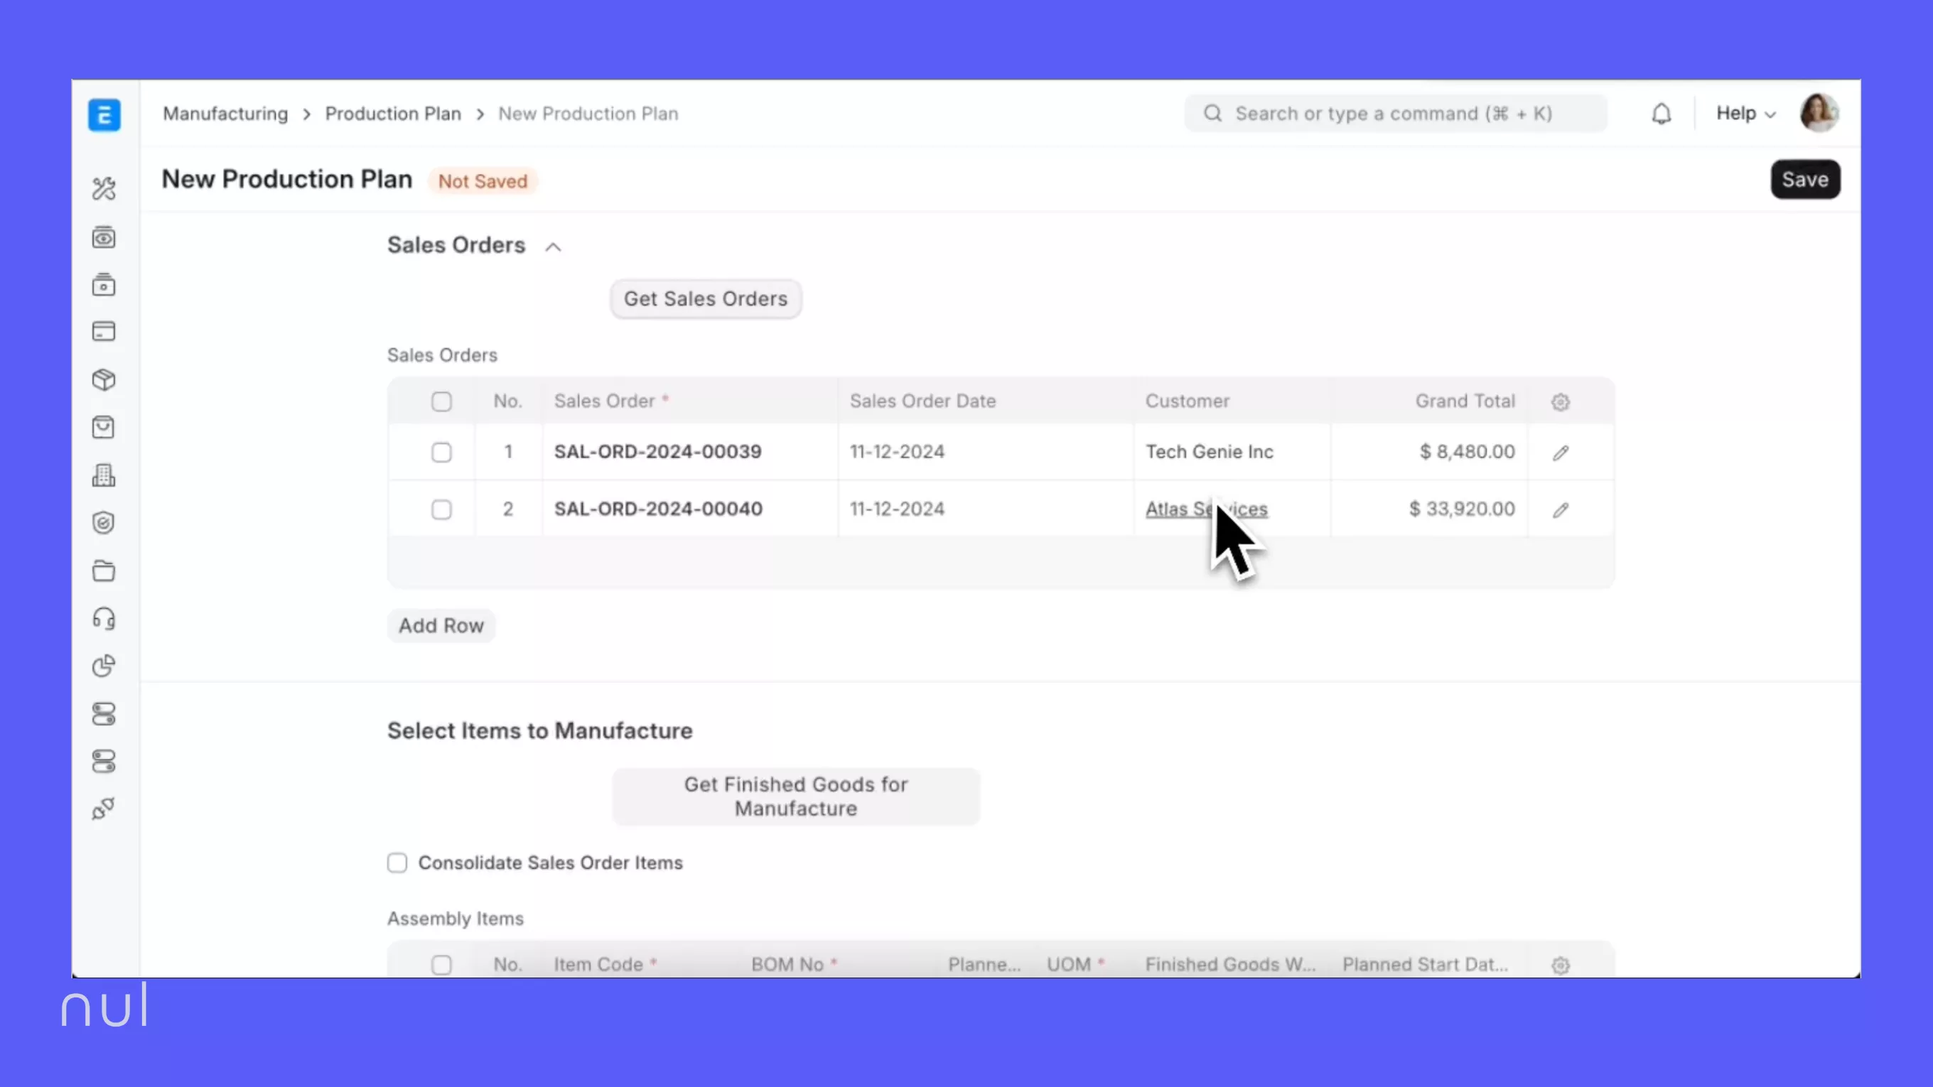Select the Payments wallet icon in sidebar

point(104,331)
